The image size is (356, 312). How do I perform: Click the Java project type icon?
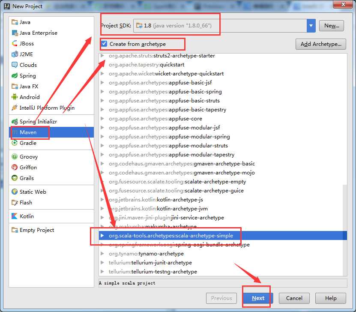15,22
